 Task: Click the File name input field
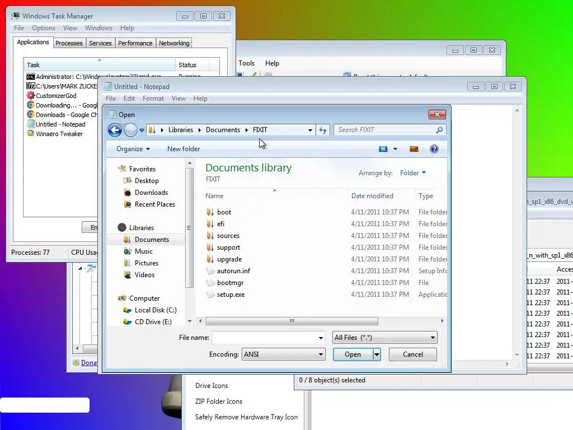(x=265, y=338)
